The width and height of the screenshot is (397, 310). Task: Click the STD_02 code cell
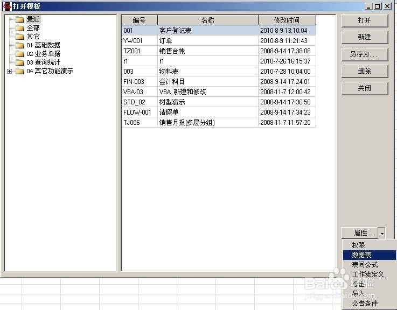point(140,102)
